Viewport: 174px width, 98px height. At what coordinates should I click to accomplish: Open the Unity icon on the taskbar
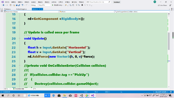coord(82,95)
